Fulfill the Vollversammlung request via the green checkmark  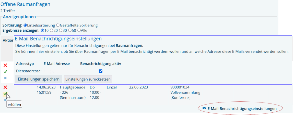point(5,94)
